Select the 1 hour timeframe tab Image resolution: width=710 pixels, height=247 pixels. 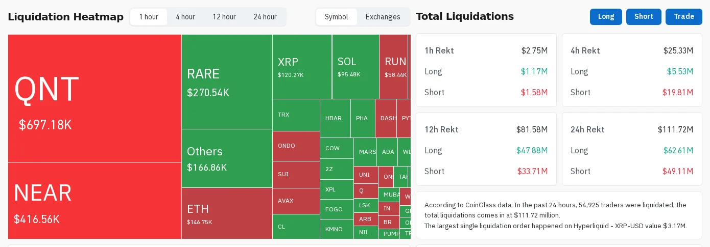(149, 17)
